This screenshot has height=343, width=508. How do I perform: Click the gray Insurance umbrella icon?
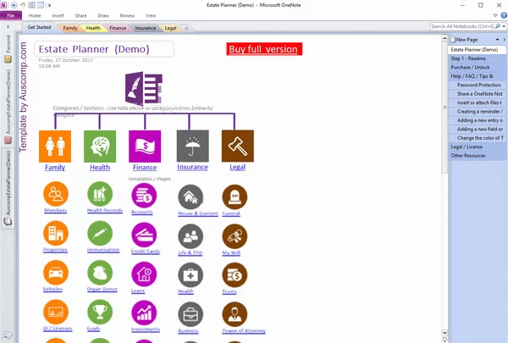tap(192, 146)
